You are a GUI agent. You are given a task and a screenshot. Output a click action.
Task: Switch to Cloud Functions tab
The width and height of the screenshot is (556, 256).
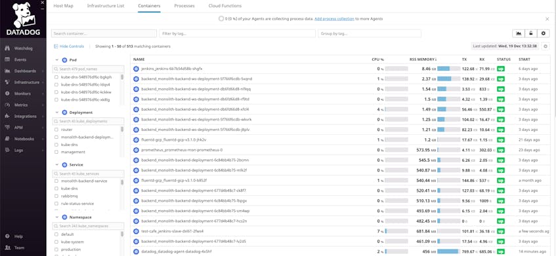click(225, 6)
